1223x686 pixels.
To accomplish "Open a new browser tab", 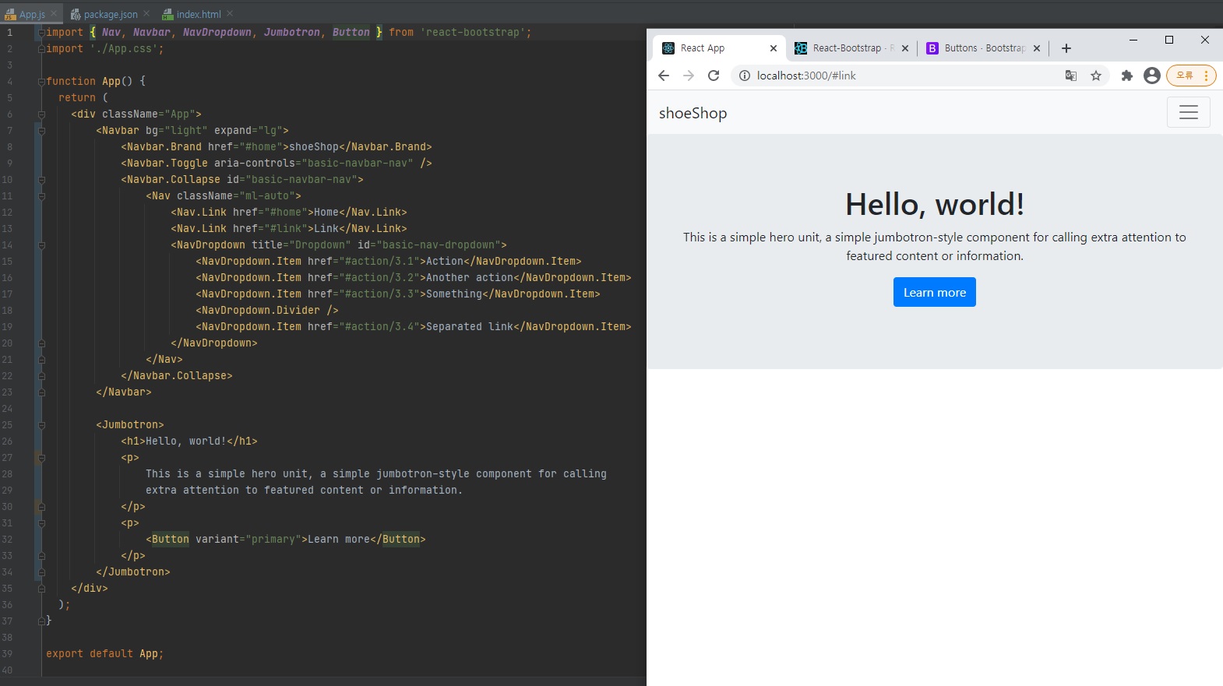I will tap(1066, 48).
